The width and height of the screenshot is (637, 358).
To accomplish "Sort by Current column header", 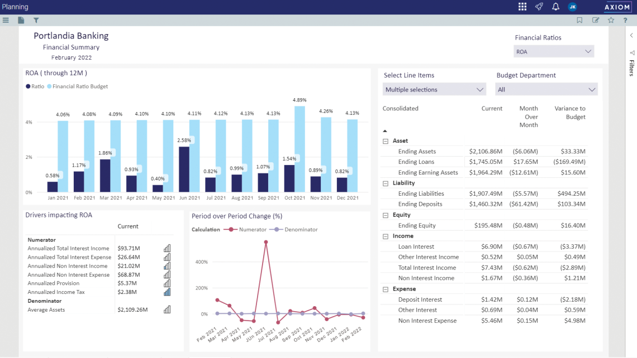I will [x=492, y=108].
